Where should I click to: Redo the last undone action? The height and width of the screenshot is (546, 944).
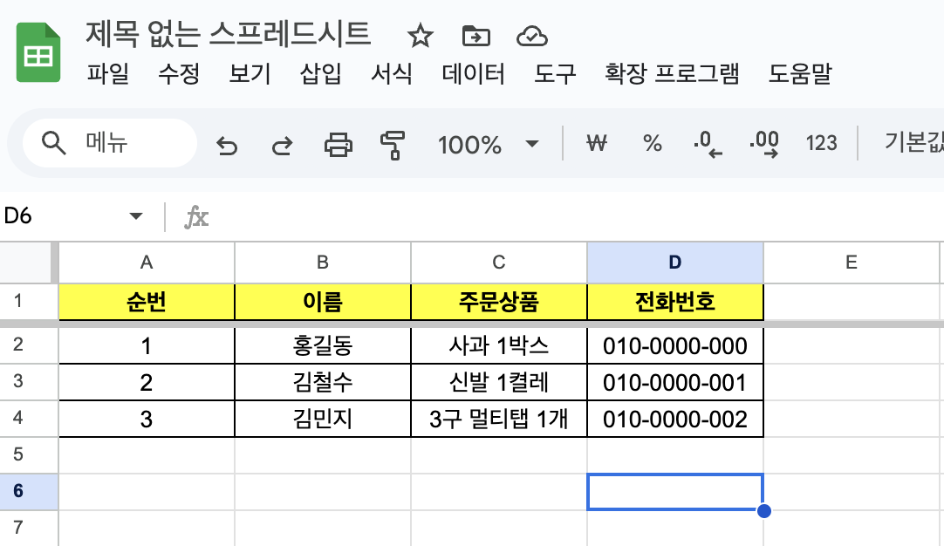coord(281,145)
